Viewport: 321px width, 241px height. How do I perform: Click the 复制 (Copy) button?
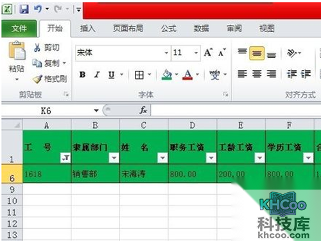[46, 63]
